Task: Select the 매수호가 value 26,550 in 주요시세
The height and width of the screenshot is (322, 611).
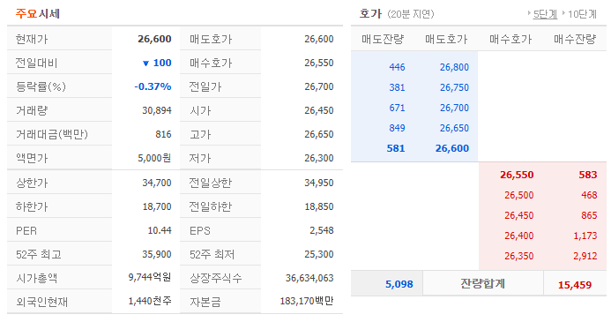Action: tap(319, 64)
